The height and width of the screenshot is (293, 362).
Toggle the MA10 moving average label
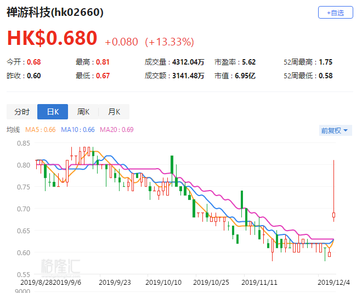[77, 130]
